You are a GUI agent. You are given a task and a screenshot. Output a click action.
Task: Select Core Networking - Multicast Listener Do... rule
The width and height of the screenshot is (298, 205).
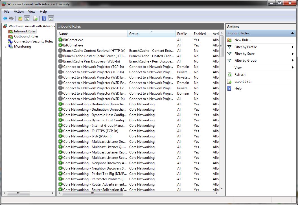(138, 142)
